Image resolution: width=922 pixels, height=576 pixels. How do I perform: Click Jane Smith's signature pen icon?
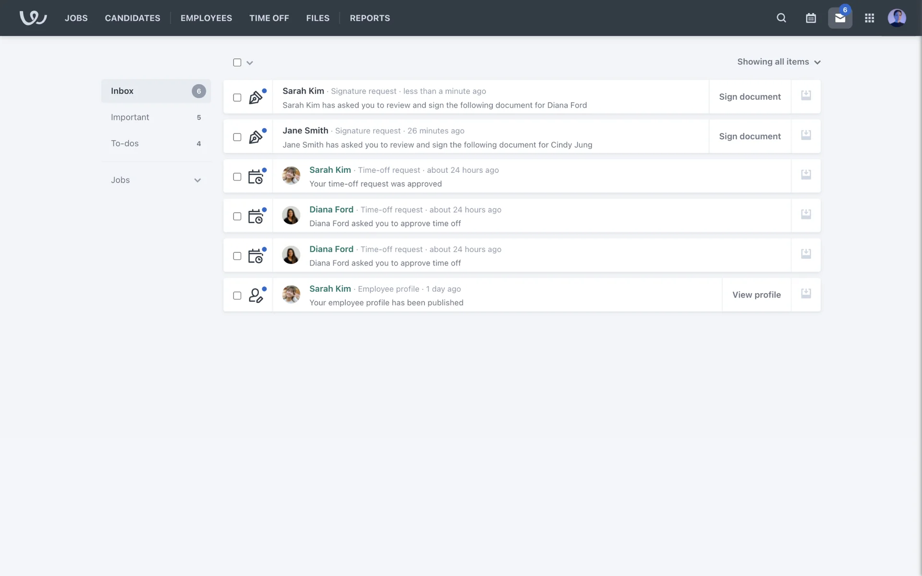255,137
